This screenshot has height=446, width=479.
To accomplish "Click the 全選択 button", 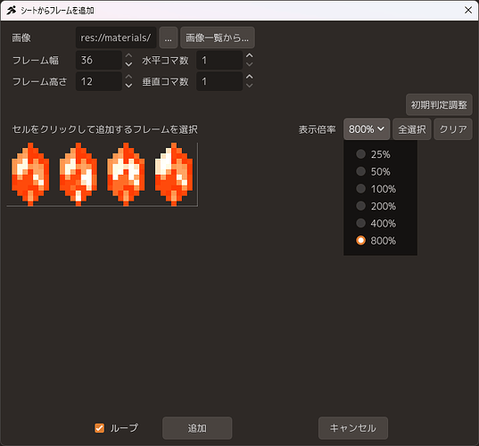I will 412,129.
